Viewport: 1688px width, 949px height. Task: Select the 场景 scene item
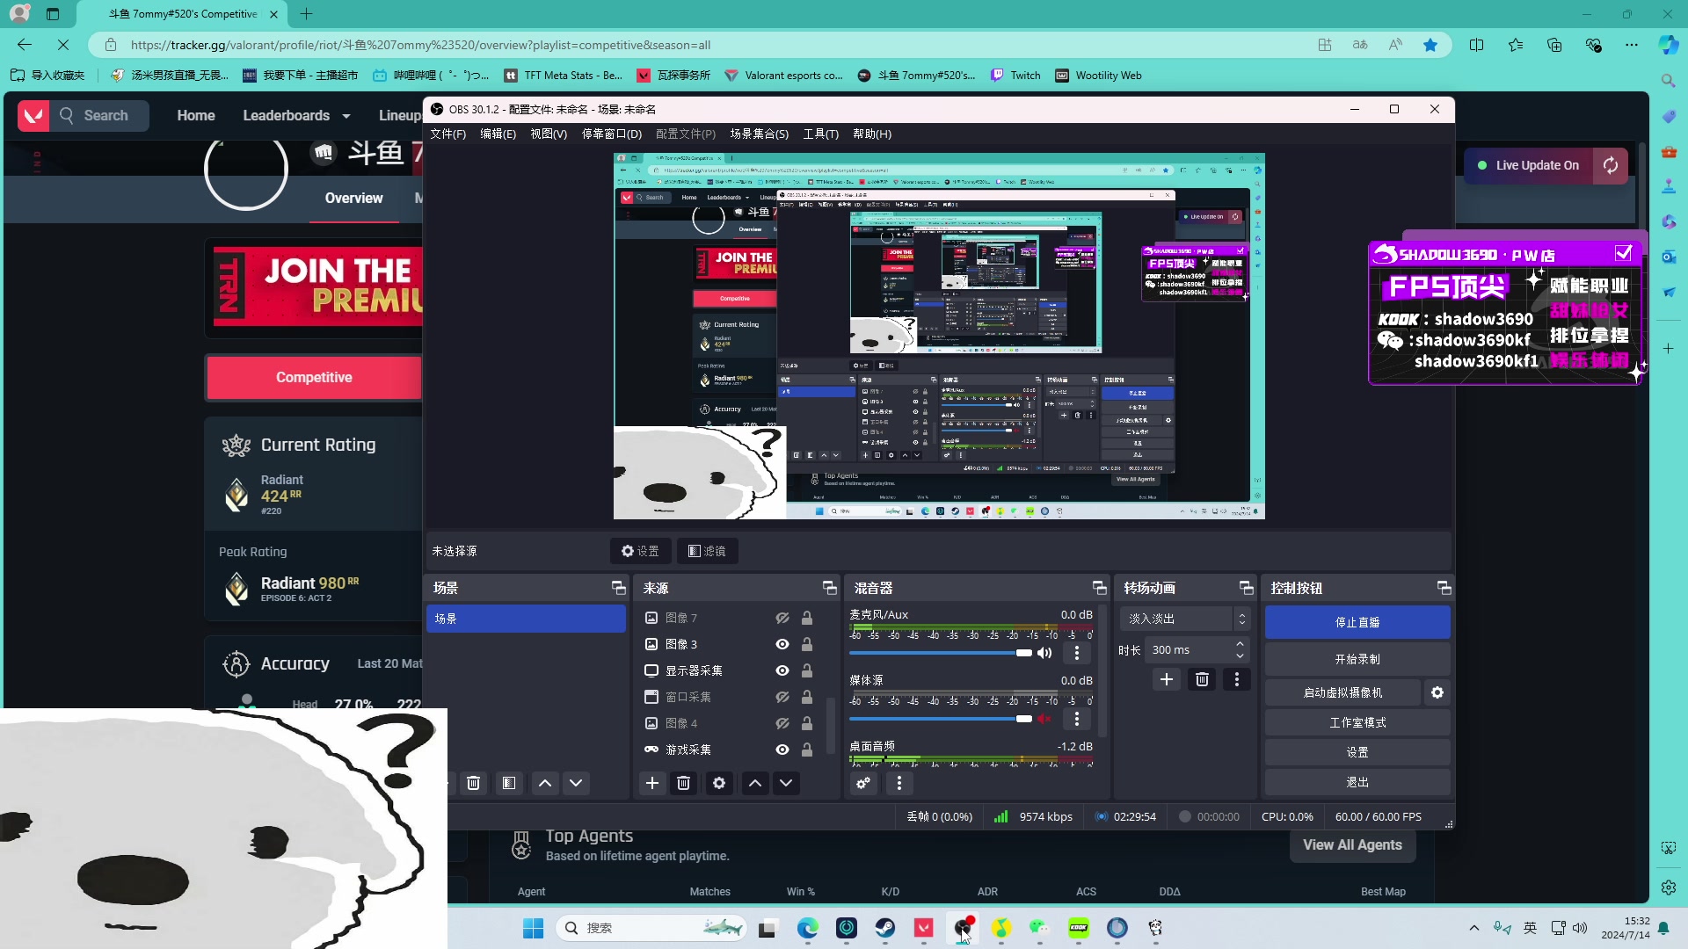pos(526,619)
